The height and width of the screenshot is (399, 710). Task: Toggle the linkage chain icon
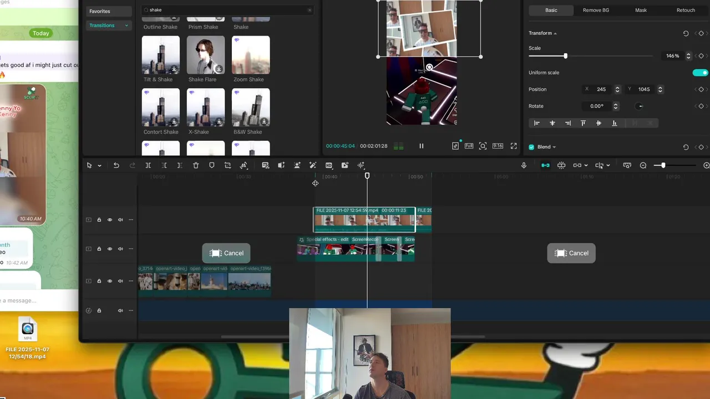577,165
